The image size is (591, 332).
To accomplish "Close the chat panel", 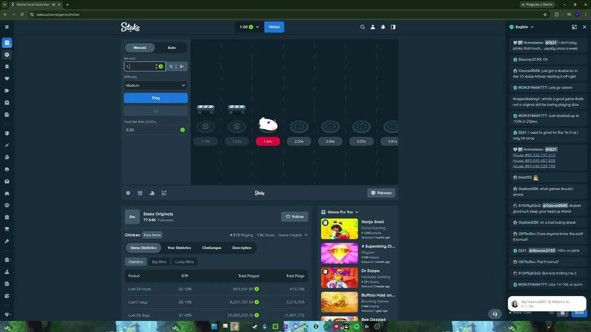I will tap(585, 27).
